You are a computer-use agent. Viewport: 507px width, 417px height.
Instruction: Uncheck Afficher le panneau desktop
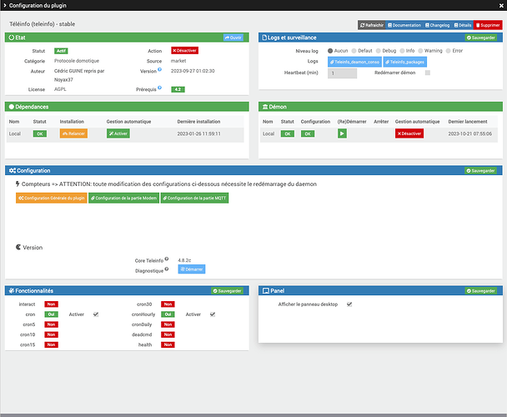(x=349, y=304)
